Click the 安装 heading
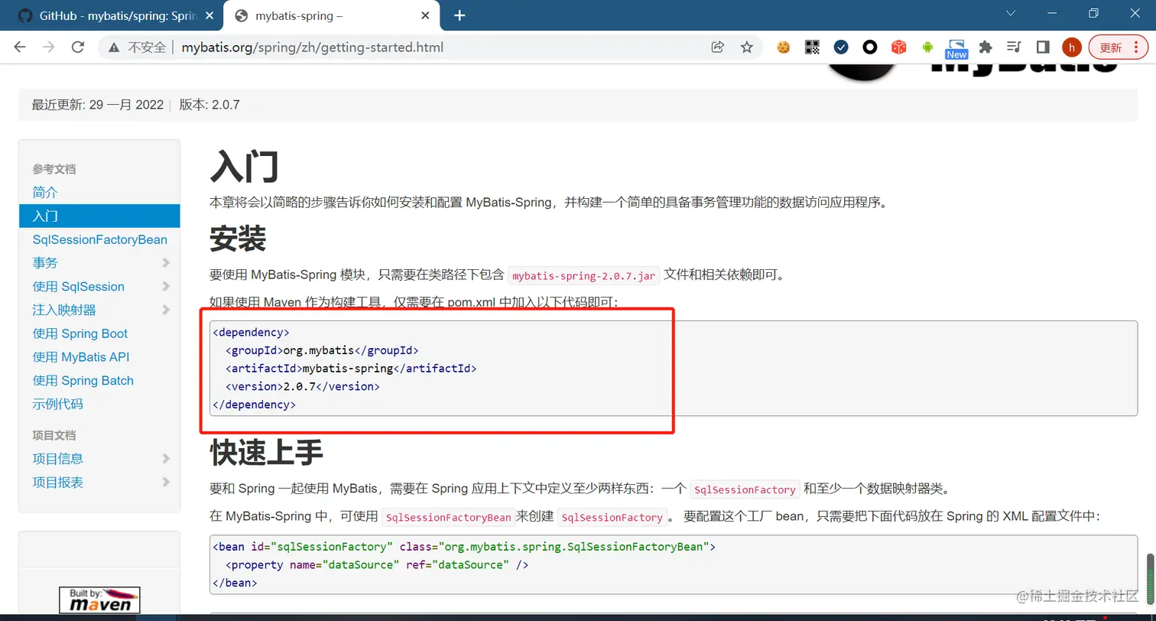1156x621 pixels. [238, 239]
